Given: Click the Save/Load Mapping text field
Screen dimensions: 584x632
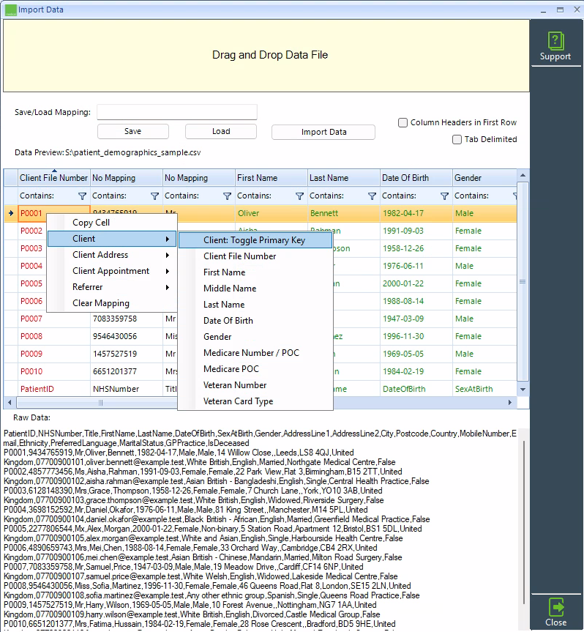Looking at the screenshot, I should pos(177,112).
